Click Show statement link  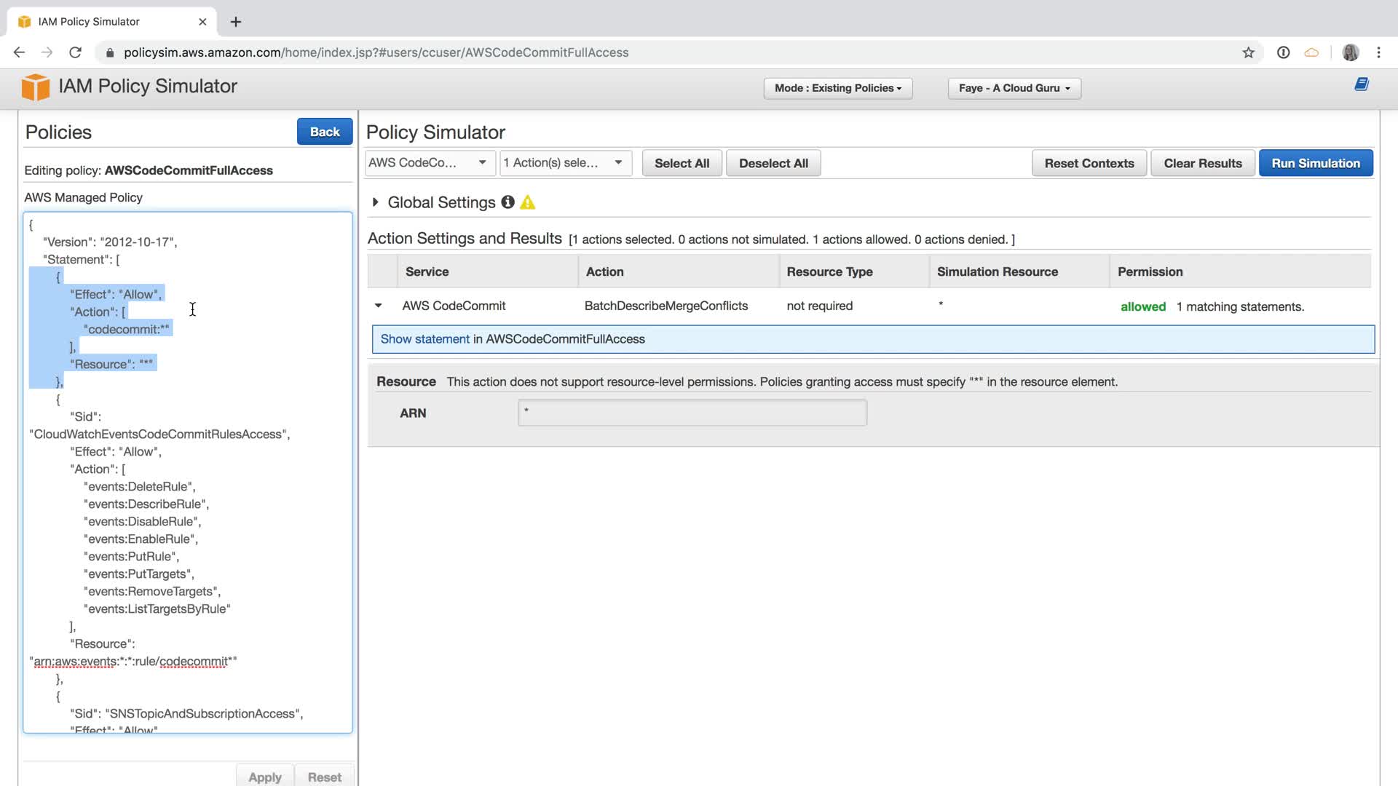[424, 339]
